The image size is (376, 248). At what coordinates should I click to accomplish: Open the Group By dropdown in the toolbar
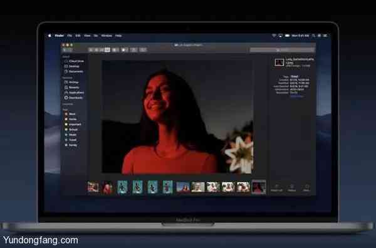coord(115,50)
